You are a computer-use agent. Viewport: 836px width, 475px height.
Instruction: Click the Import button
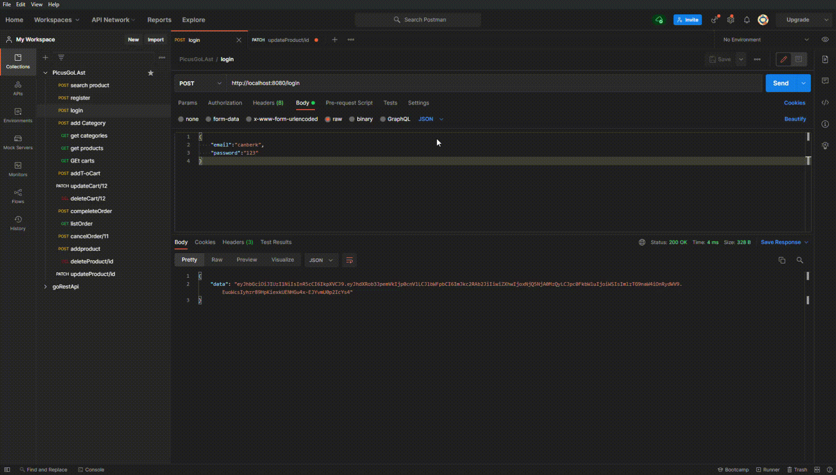click(x=156, y=40)
